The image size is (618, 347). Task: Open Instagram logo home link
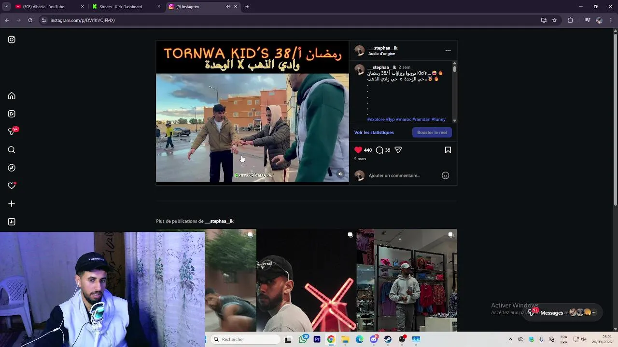(12, 40)
